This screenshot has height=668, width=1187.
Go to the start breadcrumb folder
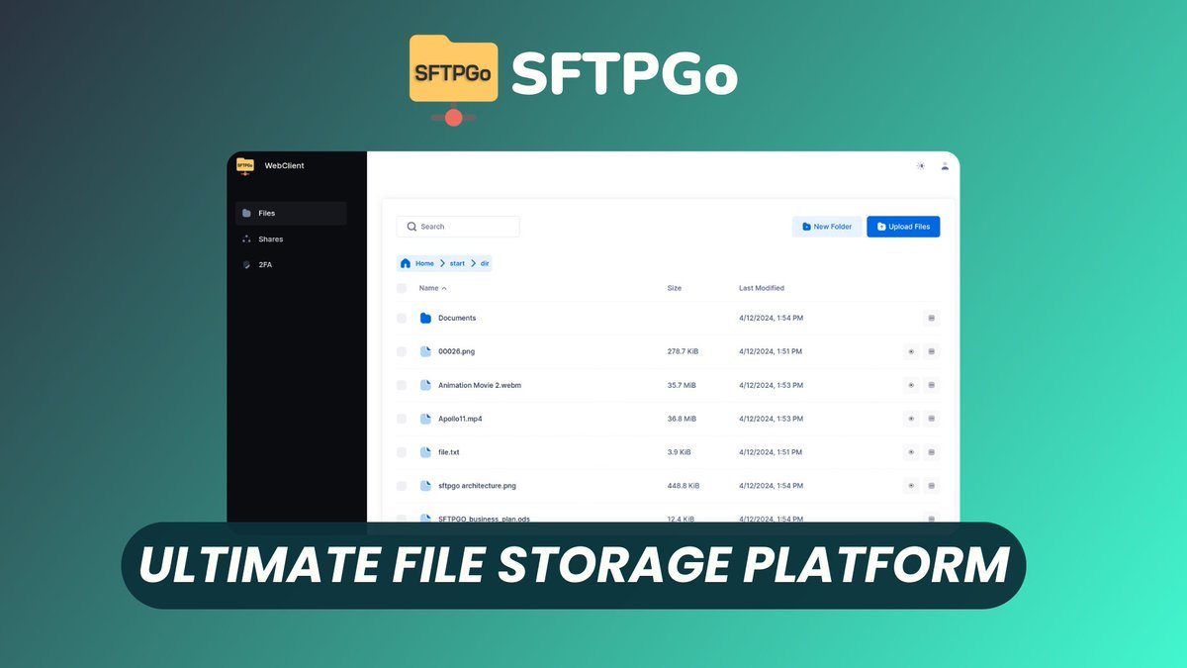457,263
